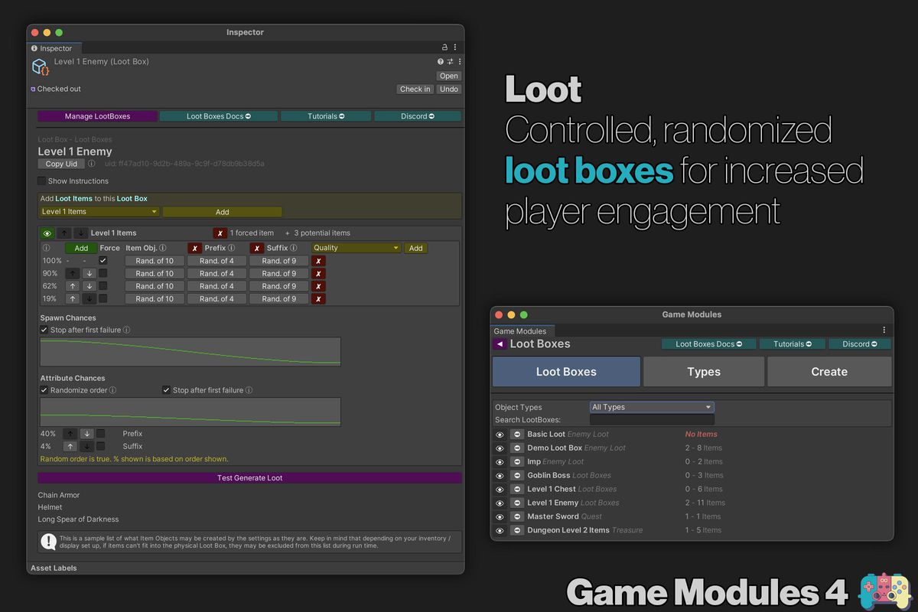Toggle the checkbox on the 40% Prefix row

pos(100,434)
